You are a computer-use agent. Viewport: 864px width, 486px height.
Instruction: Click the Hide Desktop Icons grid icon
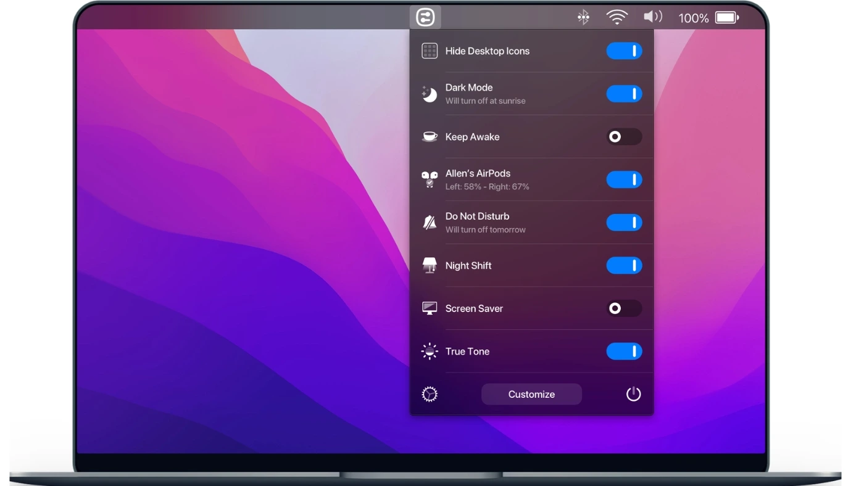(430, 51)
